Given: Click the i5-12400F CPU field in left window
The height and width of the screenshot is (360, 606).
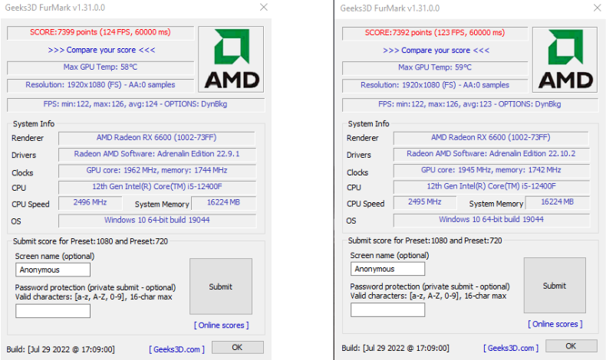Looking at the screenshot, I should tap(157, 187).
